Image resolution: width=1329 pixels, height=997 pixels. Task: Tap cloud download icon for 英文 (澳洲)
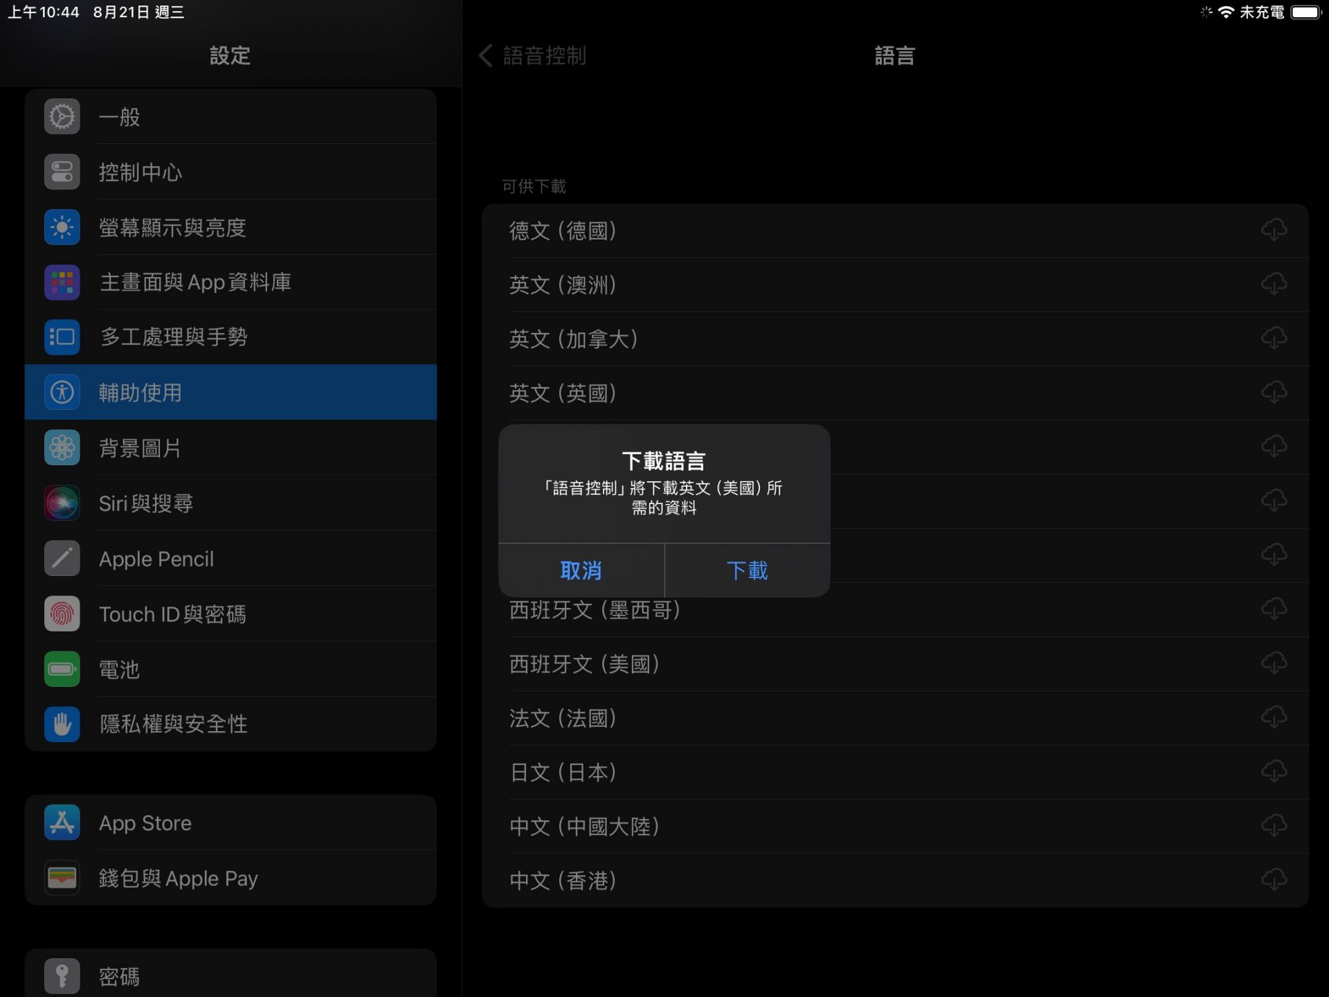click(x=1274, y=284)
